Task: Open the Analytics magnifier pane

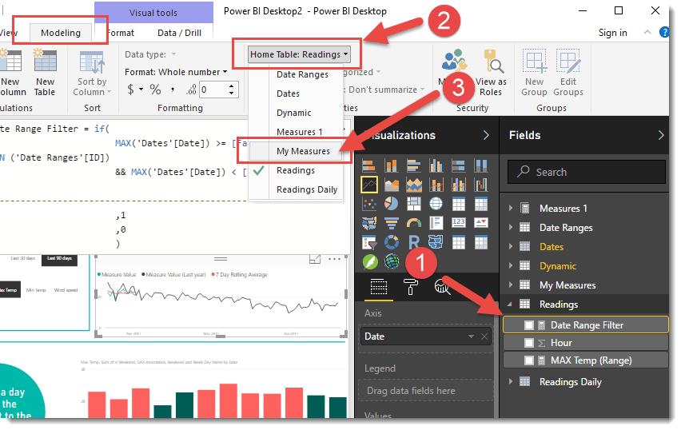Action: [x=442, y=287]
